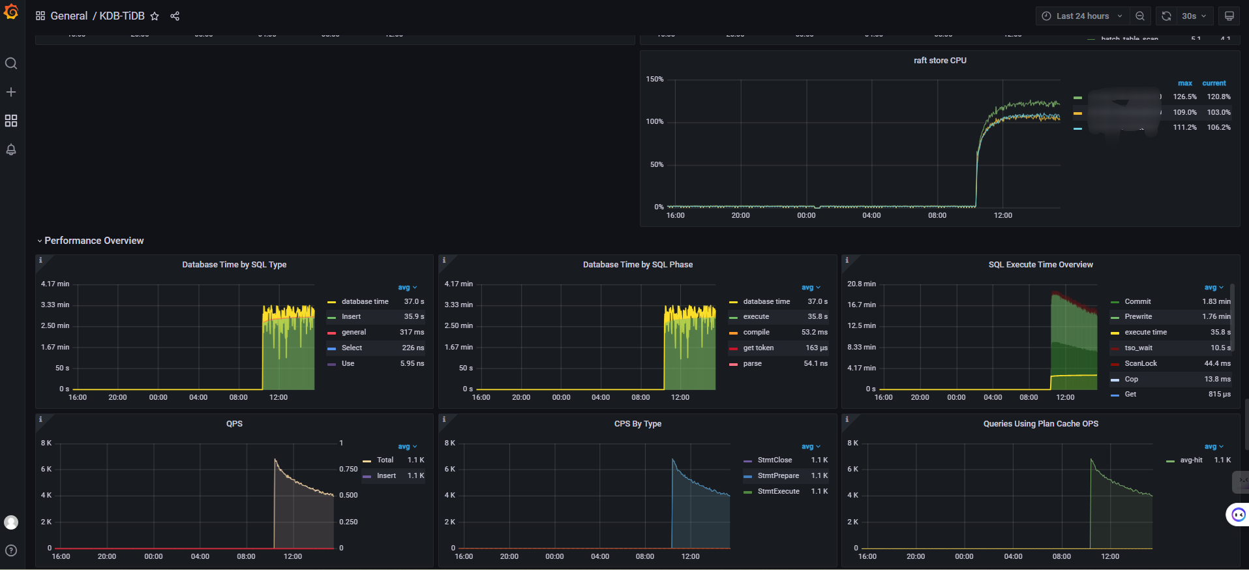Click the yellow database time color swatch
Viewport: 1249px width, 570px height.
[x=331, y=302]
